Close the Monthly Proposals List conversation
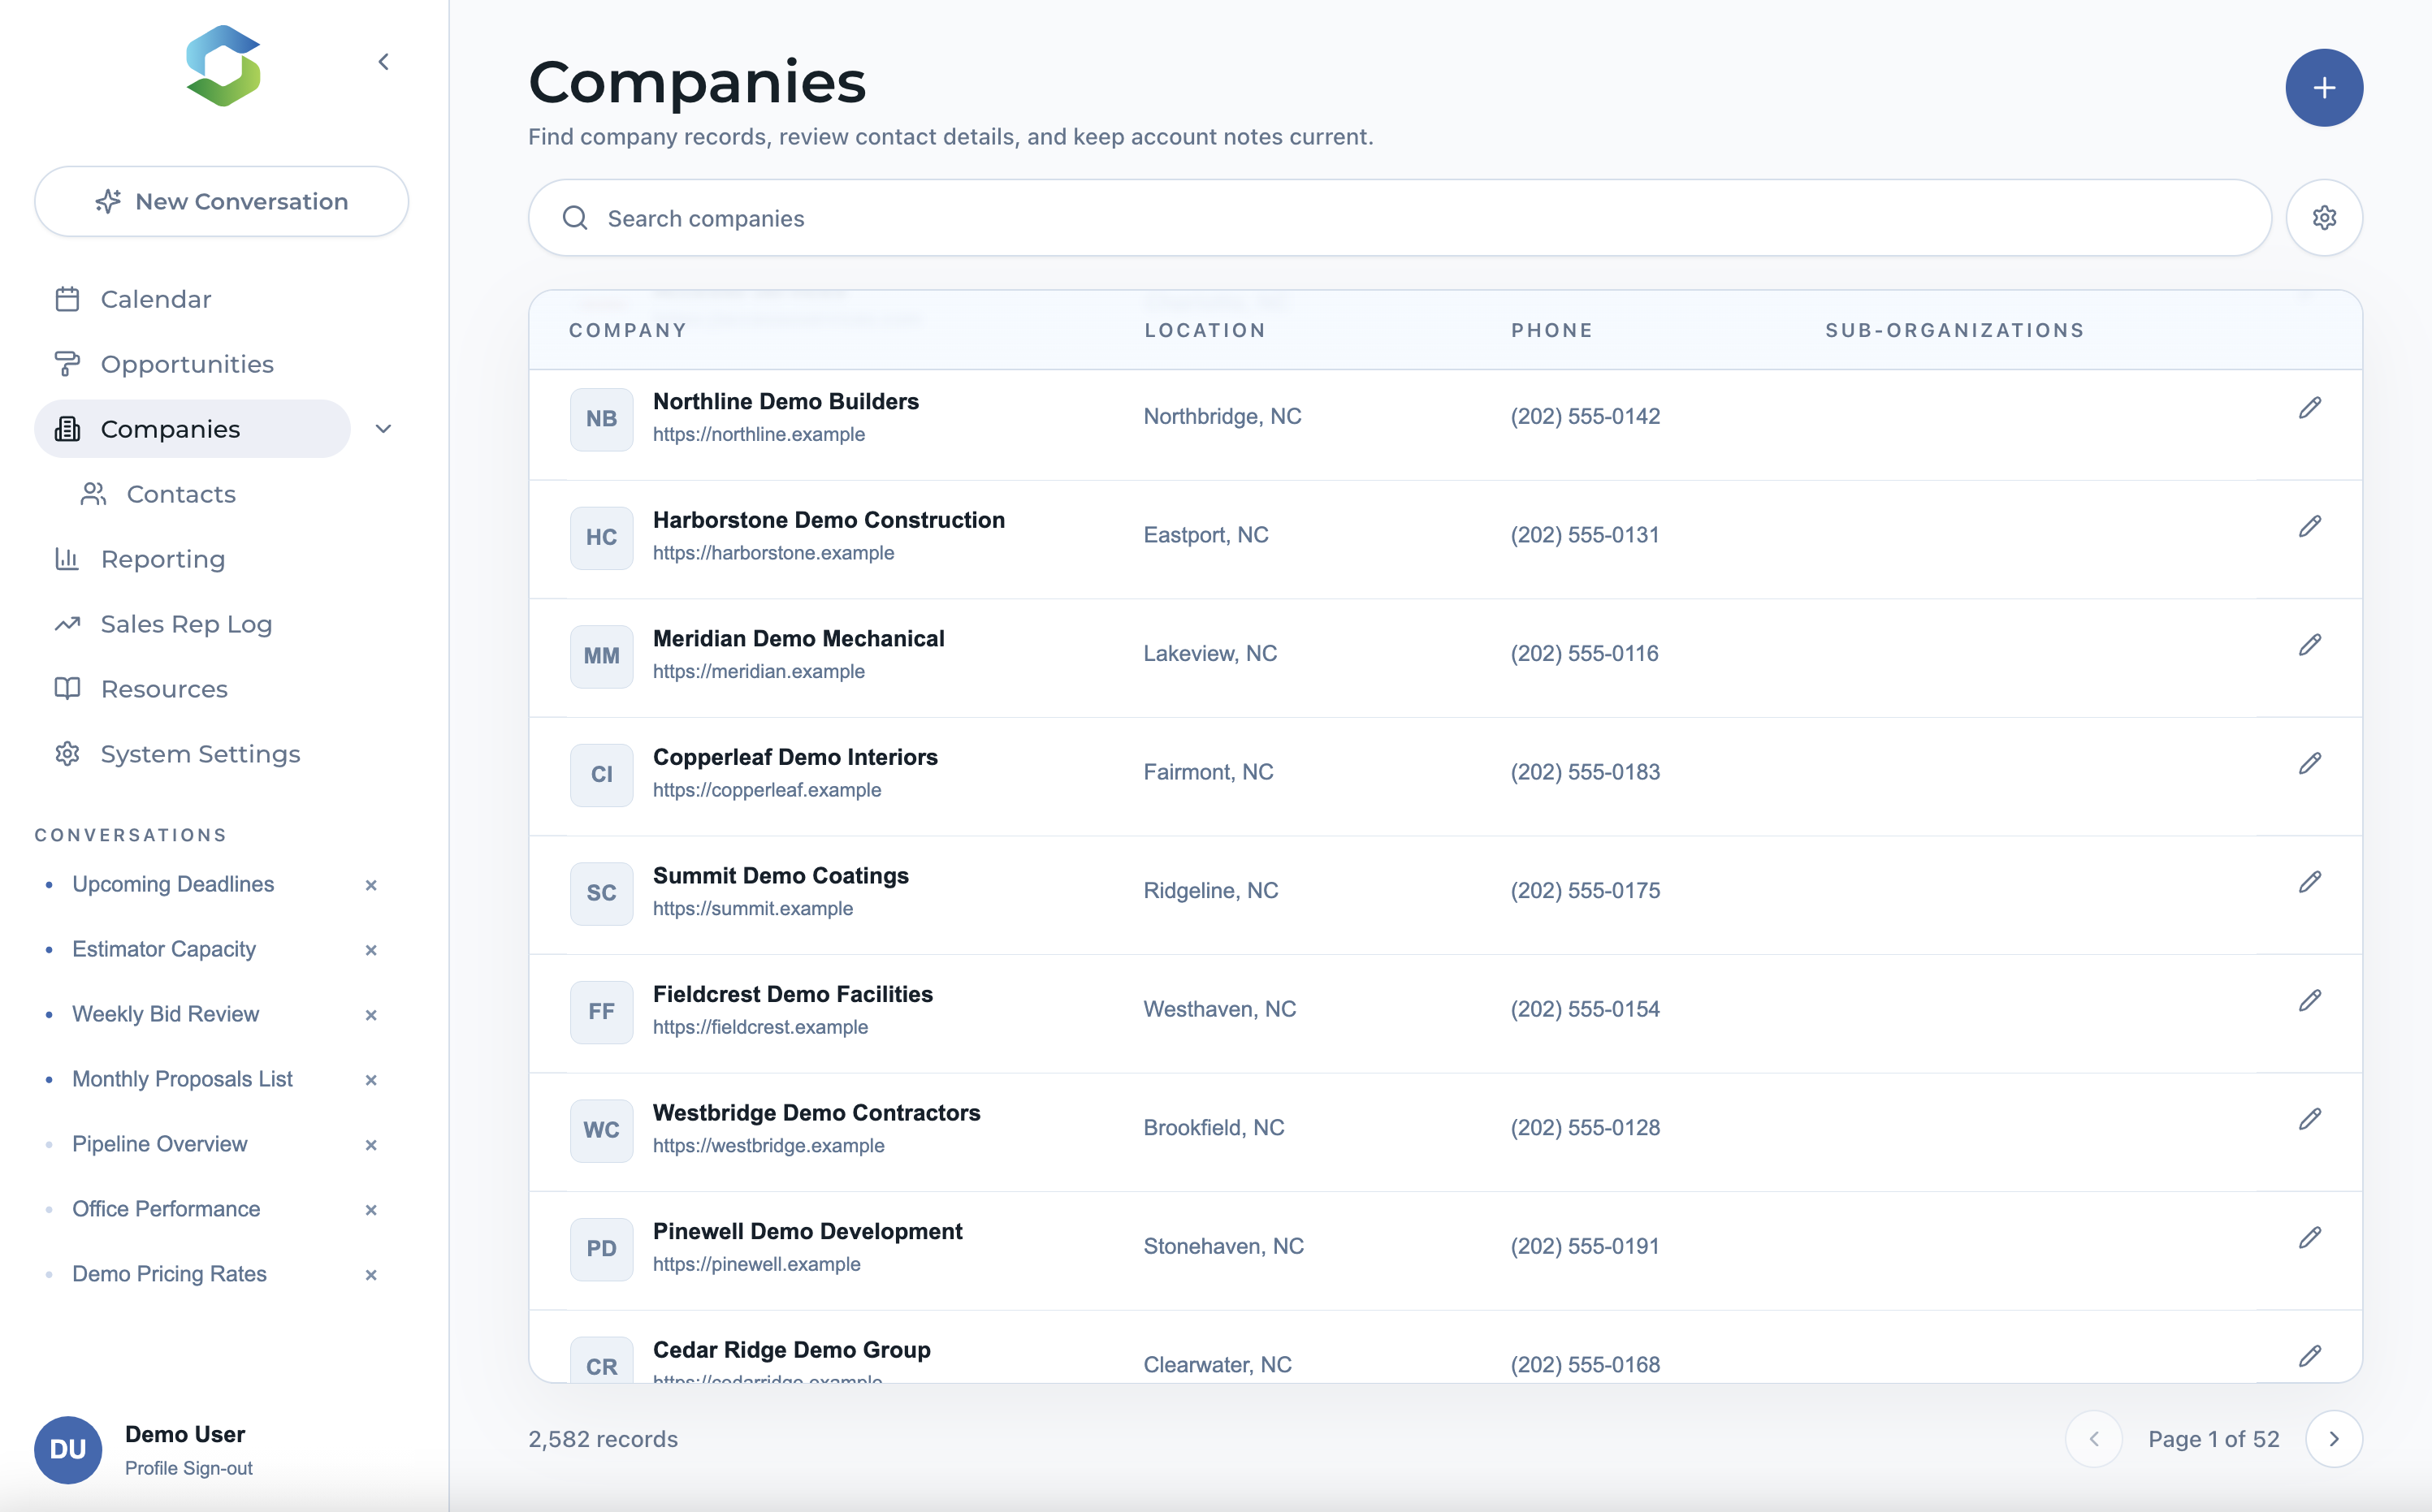 (371, 1080)
